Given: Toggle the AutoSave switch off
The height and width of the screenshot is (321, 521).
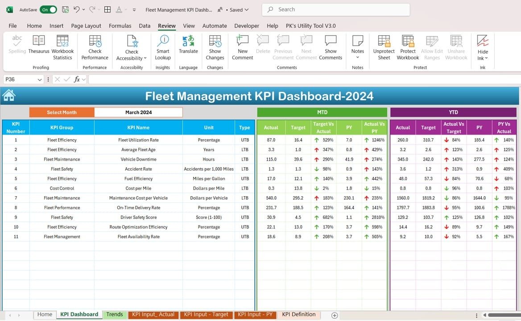Looking at the screenshot, I should 48,9.
